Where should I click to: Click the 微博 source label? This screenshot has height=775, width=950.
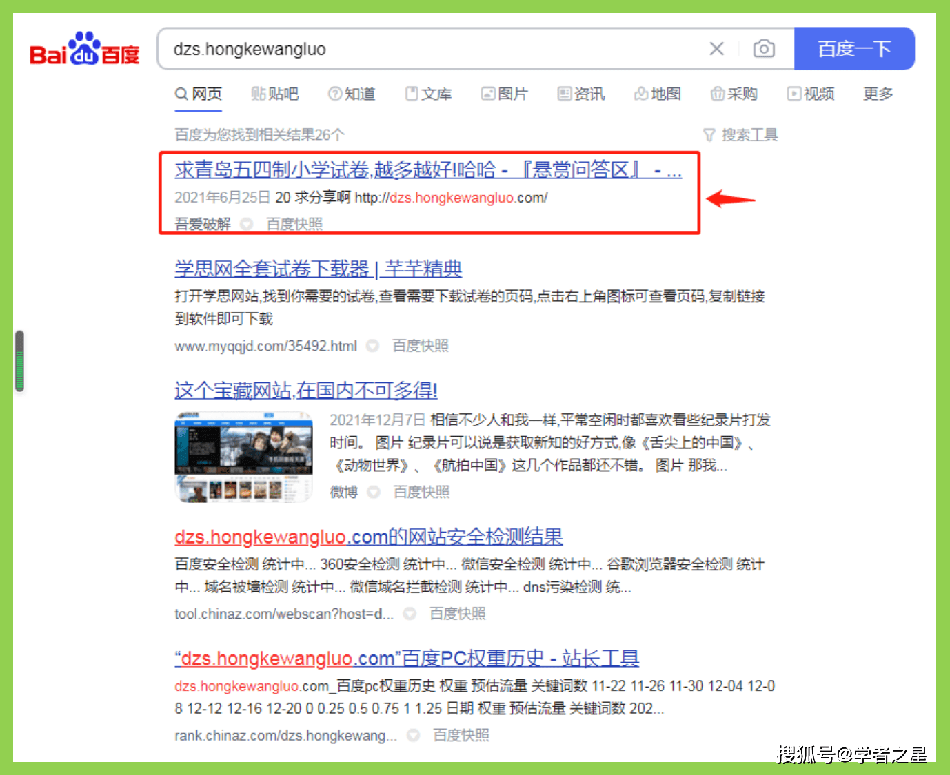click(x=343, y=492)
